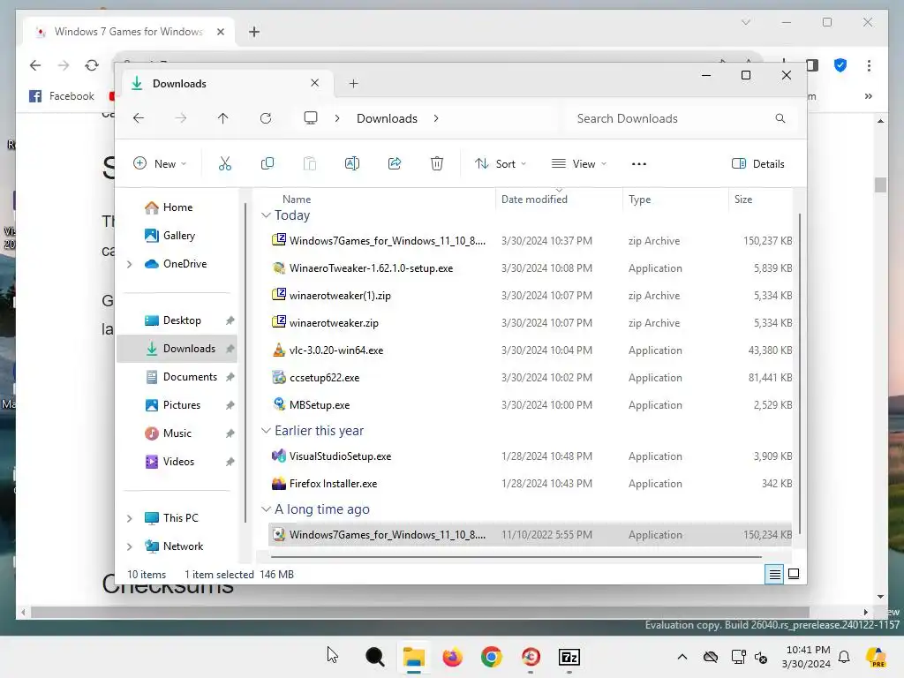
Task: Collapse the Earlier this year group
Action: (x=266, y=431)
